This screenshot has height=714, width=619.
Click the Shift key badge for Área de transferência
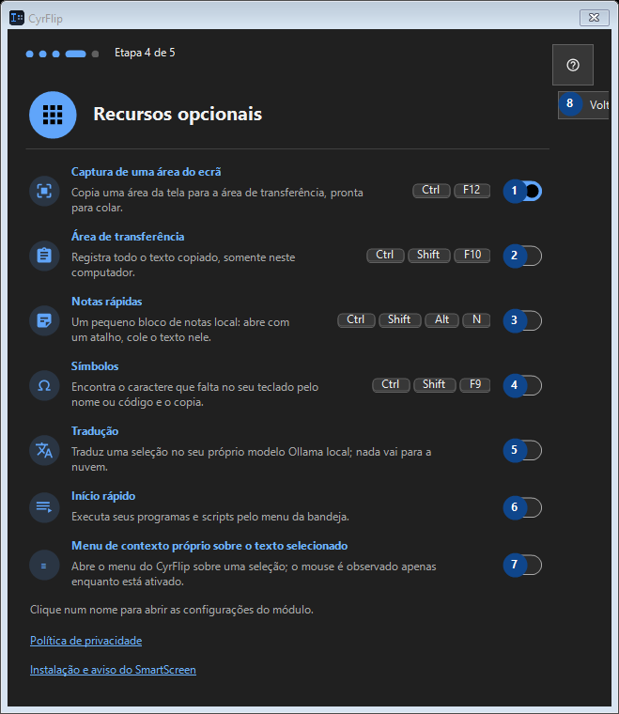pyautogui.click(x=428, y=255)
